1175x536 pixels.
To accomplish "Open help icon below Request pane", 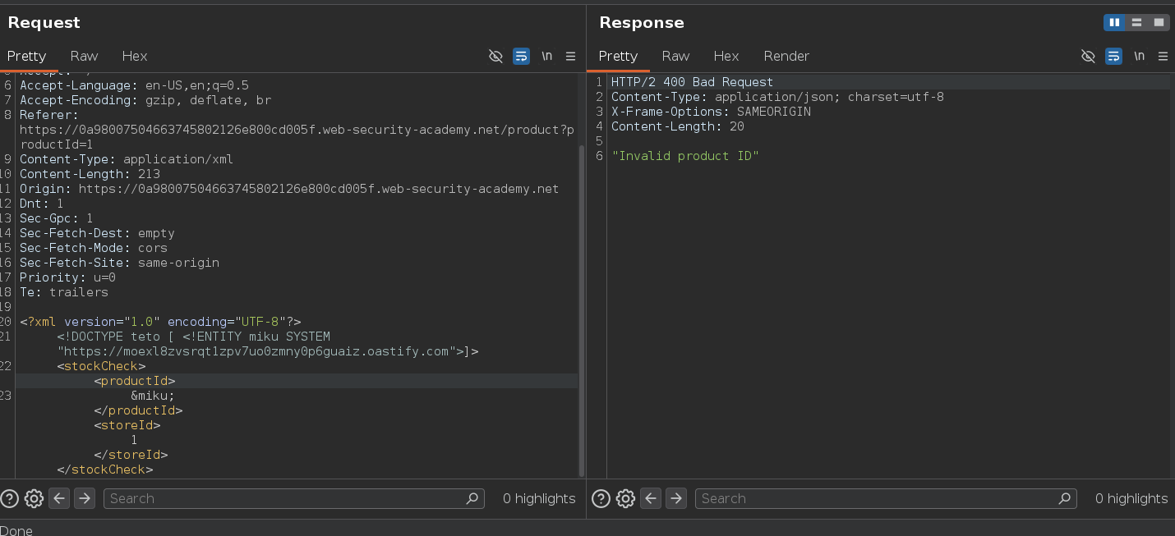I will (9, 498).
